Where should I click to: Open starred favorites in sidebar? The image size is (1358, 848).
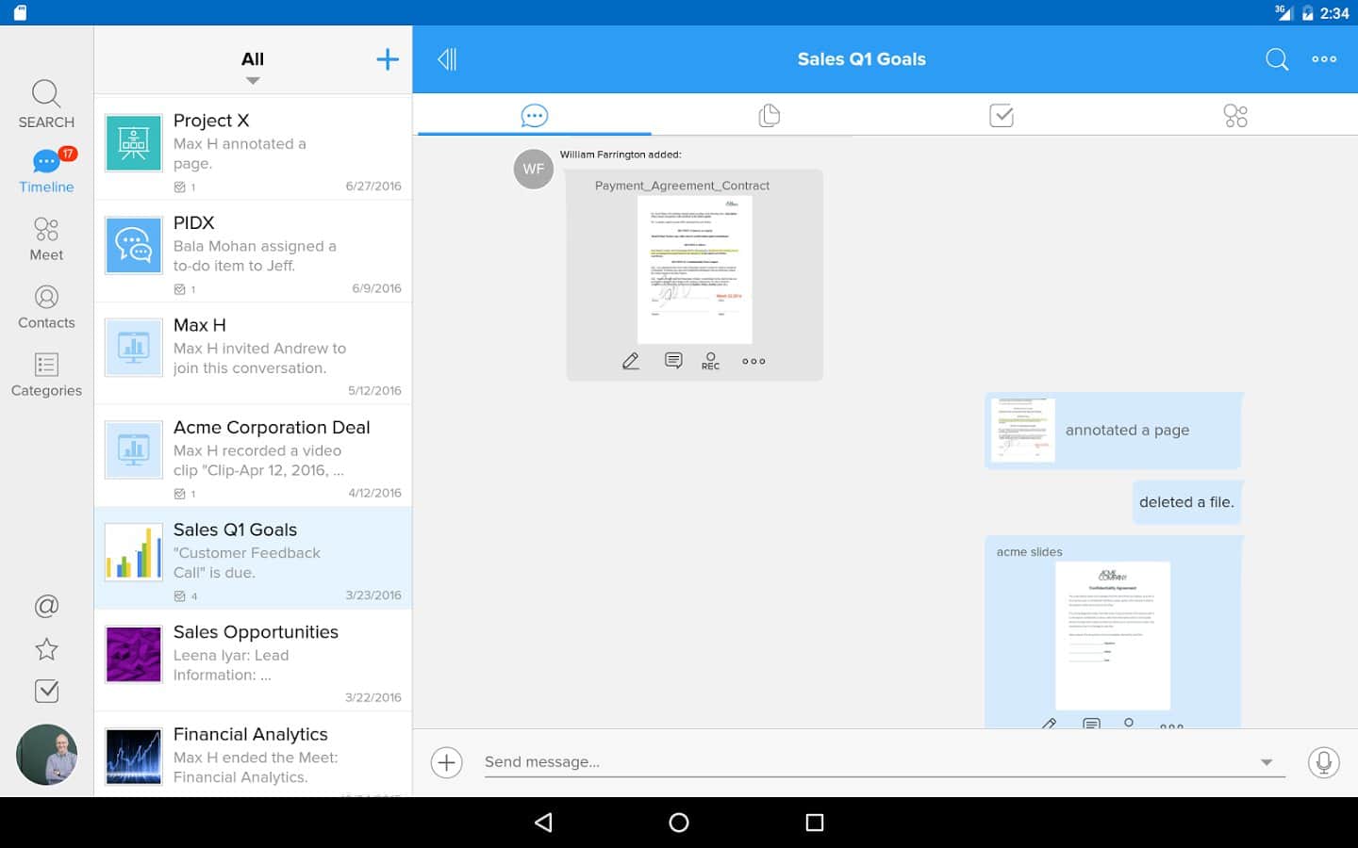coord(46,648)
